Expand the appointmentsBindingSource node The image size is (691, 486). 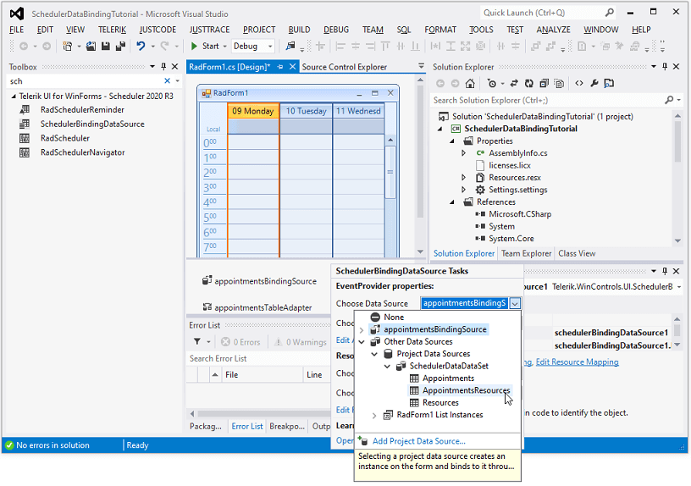click(362, 329)
